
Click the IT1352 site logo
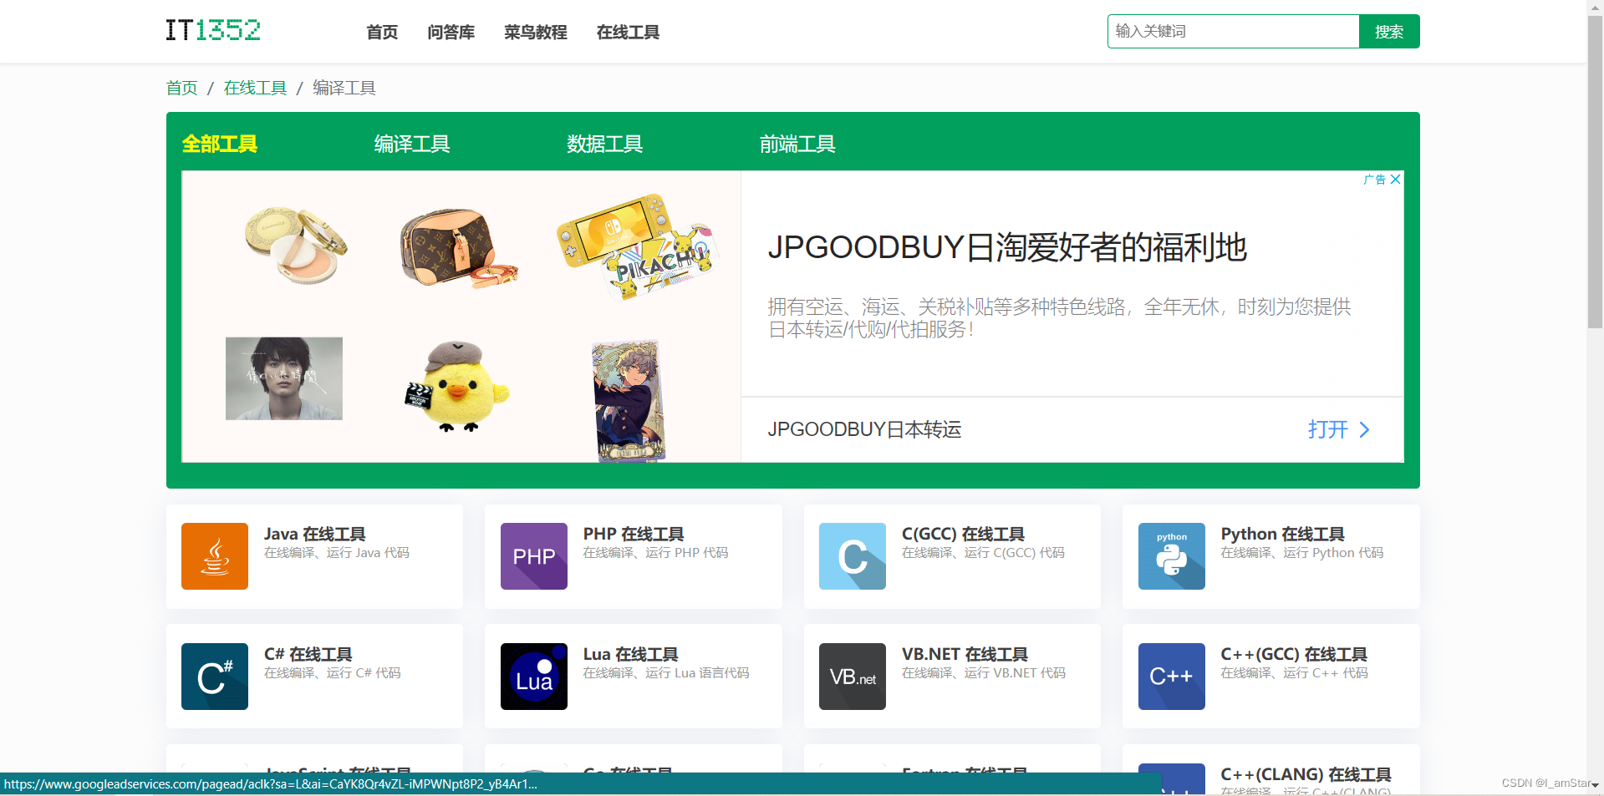(x=213, y=30)
